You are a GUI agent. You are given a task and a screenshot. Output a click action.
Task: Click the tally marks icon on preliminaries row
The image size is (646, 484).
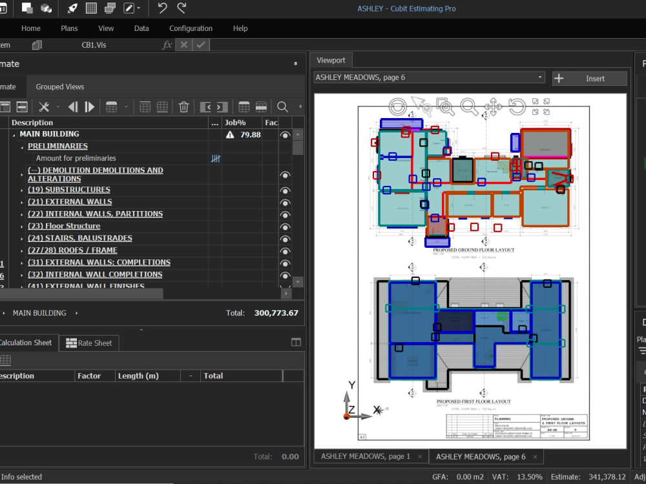[x=216, y=159]
